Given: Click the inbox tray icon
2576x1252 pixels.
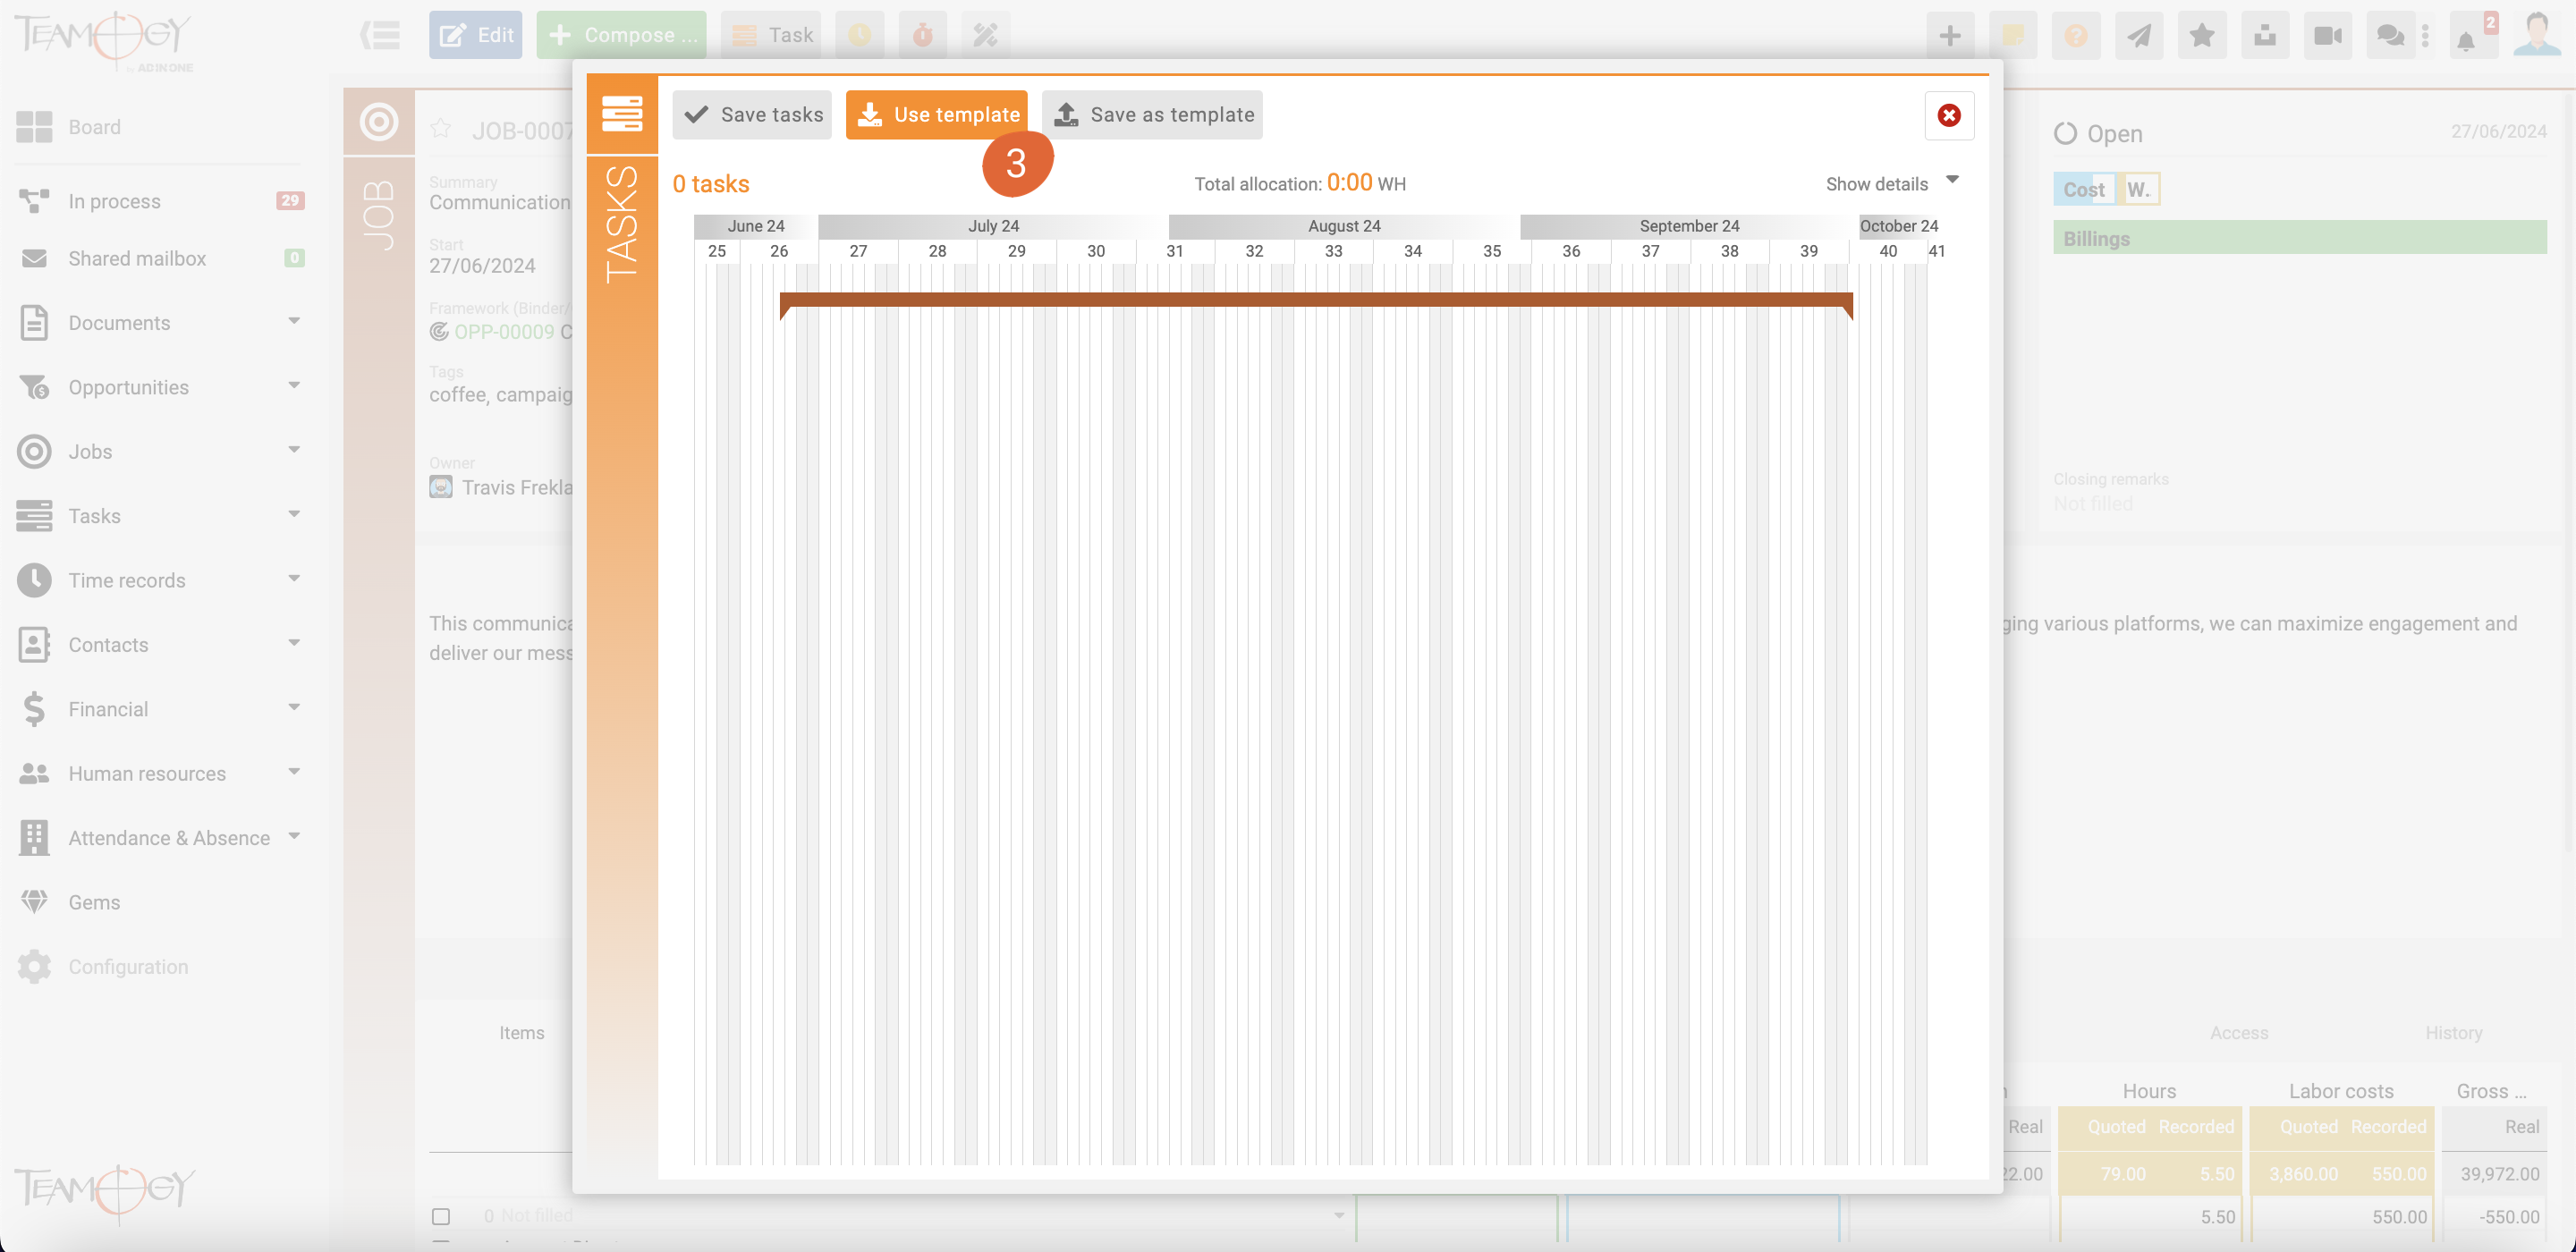Looking at the screenshot, I should (2264, 36).
